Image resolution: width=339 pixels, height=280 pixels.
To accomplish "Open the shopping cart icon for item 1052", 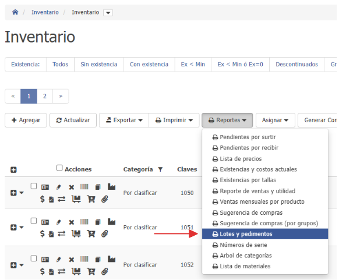I will (91, 272).
